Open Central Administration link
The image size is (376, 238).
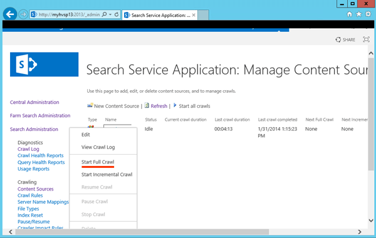click(x=34, y=102)
